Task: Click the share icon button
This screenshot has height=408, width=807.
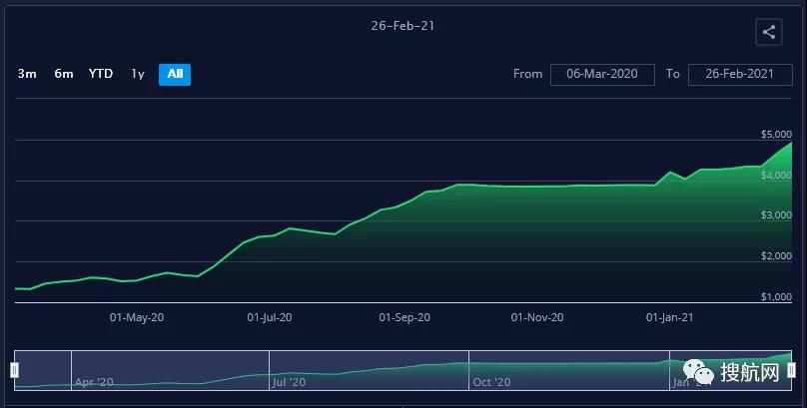Action: pyautogui.click(x=768, y=32)
